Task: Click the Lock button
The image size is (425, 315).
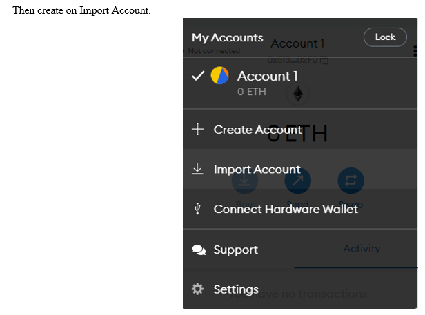Action: [x=385, y=37]
